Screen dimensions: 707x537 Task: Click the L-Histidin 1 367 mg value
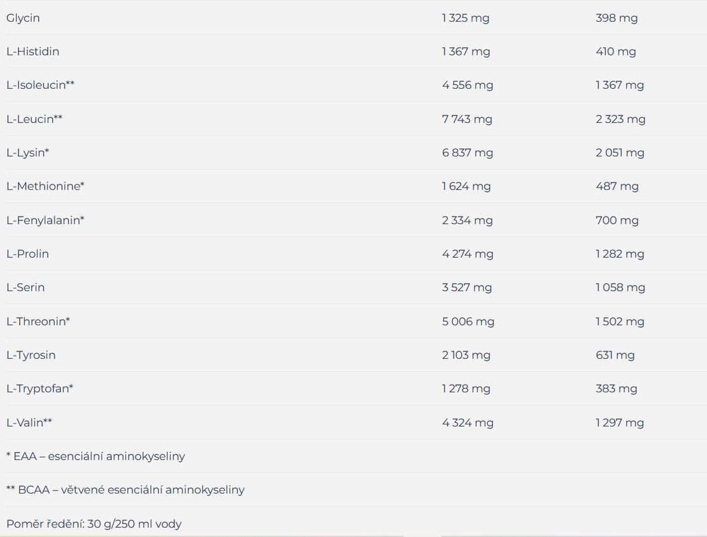tap(466, 52)
